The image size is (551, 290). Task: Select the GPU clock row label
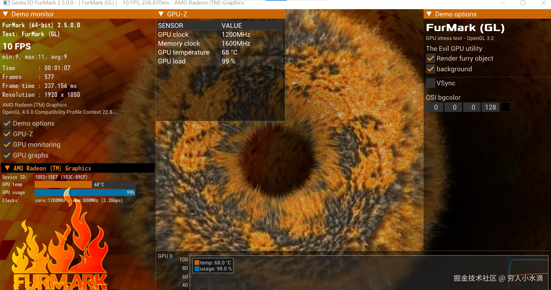[173, 34]
